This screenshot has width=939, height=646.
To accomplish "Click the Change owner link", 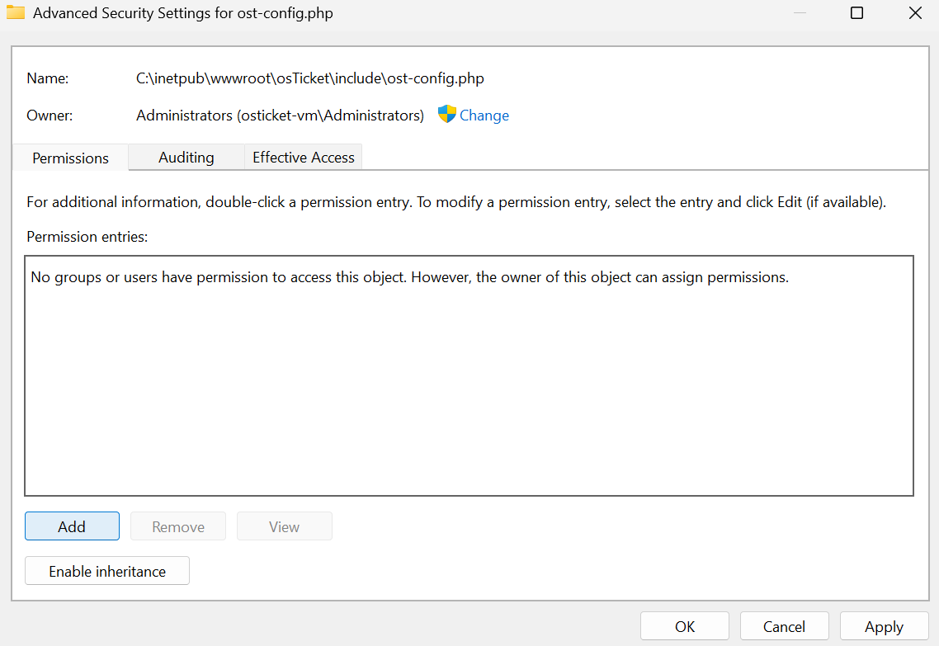I will pos(484,116).
